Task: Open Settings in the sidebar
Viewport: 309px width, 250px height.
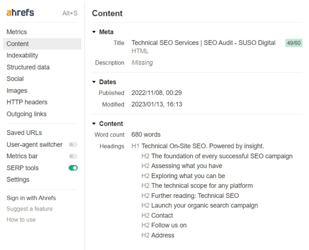Action: coord(18,180)
